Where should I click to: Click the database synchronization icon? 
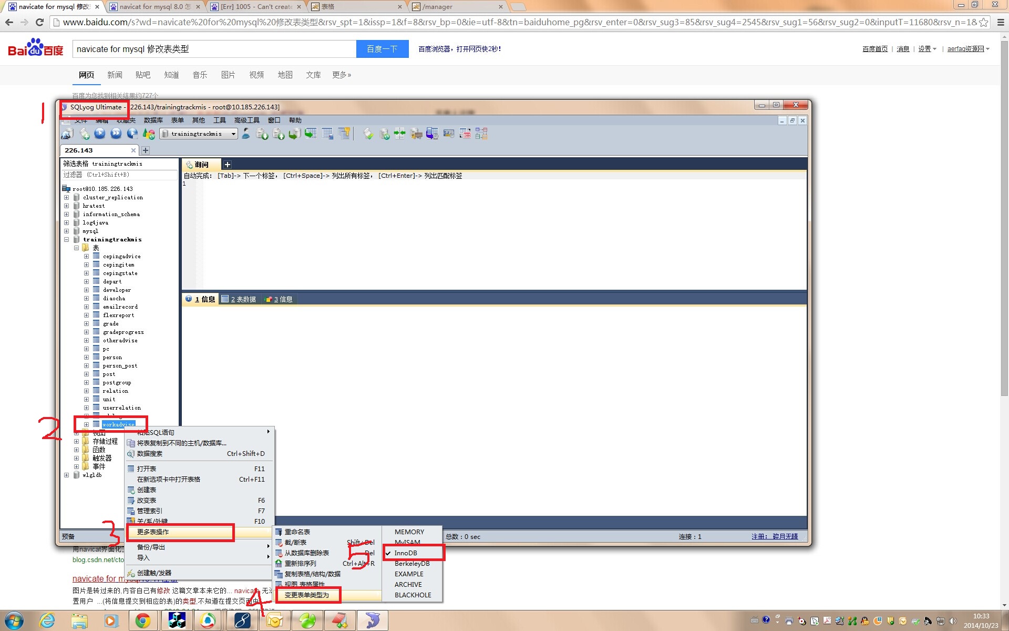(384, 134)
